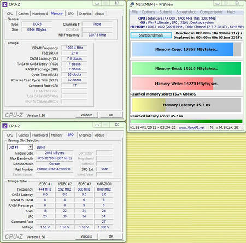
Task: Close the MaxxMEM PreView window
Action: [237, 3]
